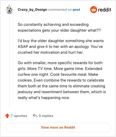This screenshot has height=137, width=116.
Task: Click the line "expectations gets your older daughter what??"
Action: coord(59,30)
